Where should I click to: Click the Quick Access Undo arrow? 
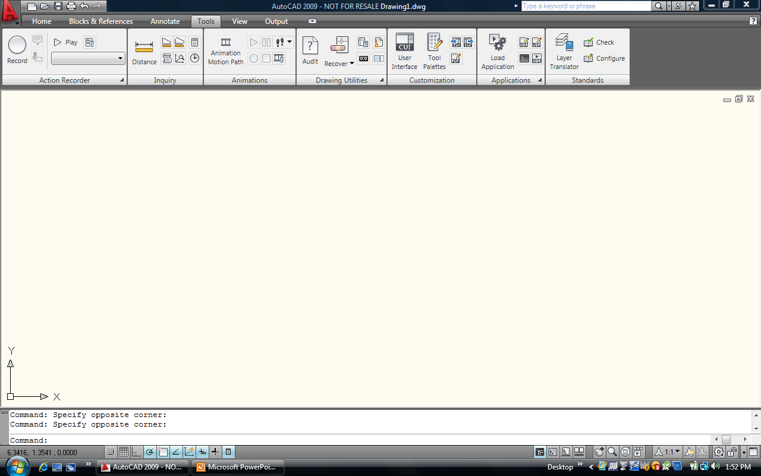click(x=84, y=6)
